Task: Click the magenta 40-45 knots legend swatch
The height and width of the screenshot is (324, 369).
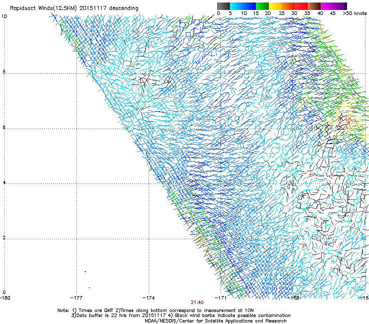Action: click(327, 6)
